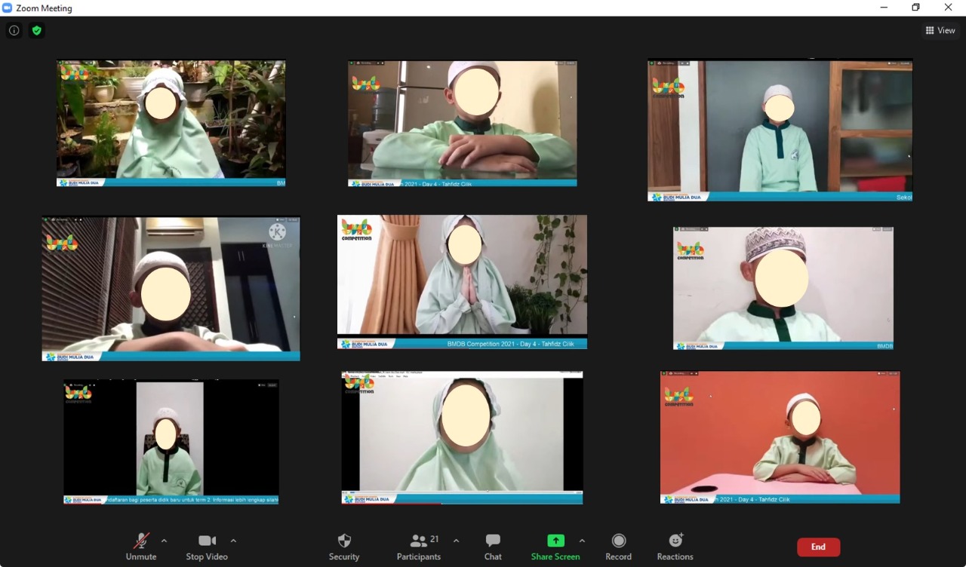966x567 pixels.
Task: Open Security settings shield
Action: coord(344,547)
